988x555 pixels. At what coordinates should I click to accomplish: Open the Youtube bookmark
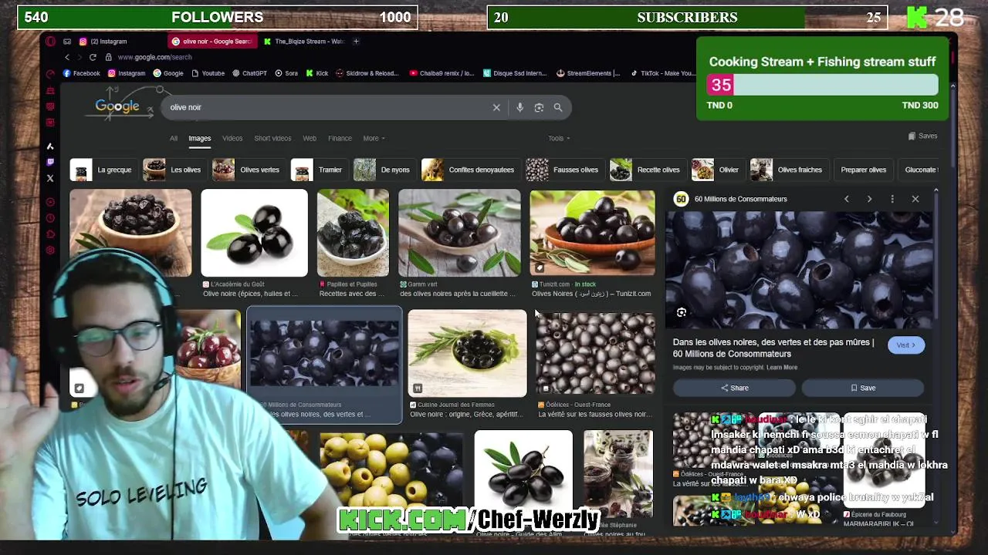pyautogui.click(x=208, y=73)
